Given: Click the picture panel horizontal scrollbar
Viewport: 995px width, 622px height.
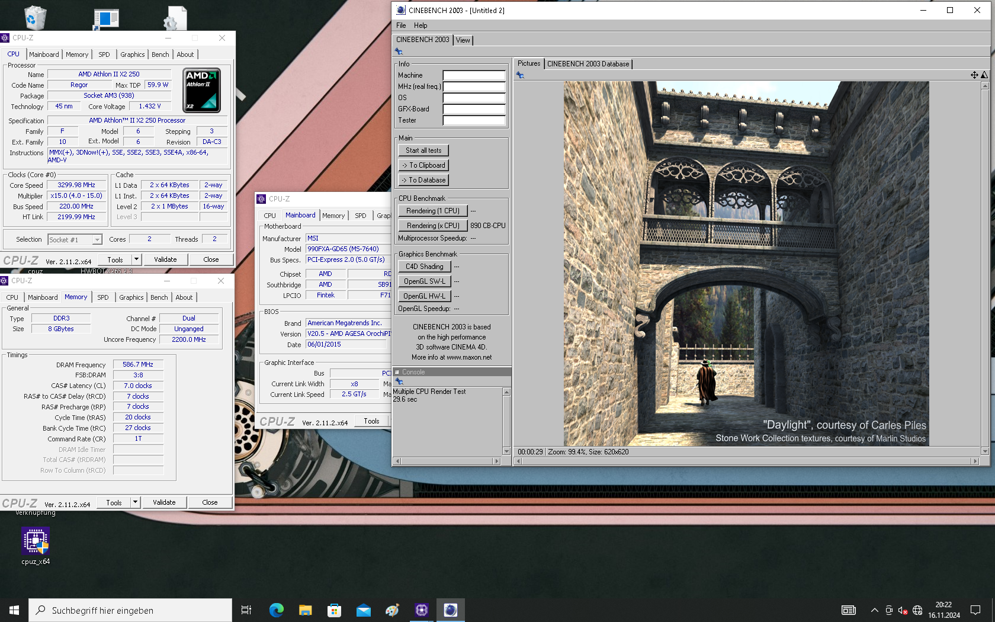Looking at the screenshot, I should pos(746,461).
